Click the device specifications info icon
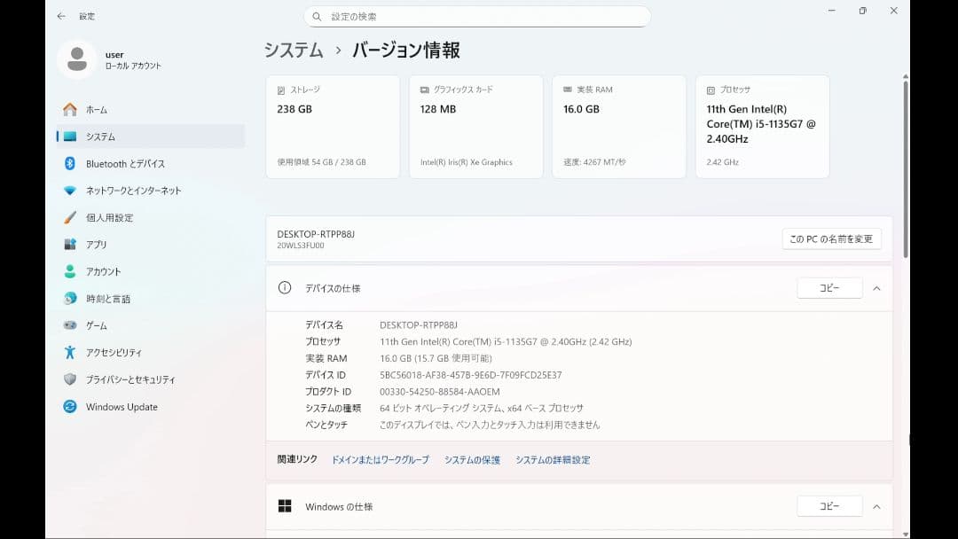The height and width of the screenshot is (539, 958). (x=285, y=287)
